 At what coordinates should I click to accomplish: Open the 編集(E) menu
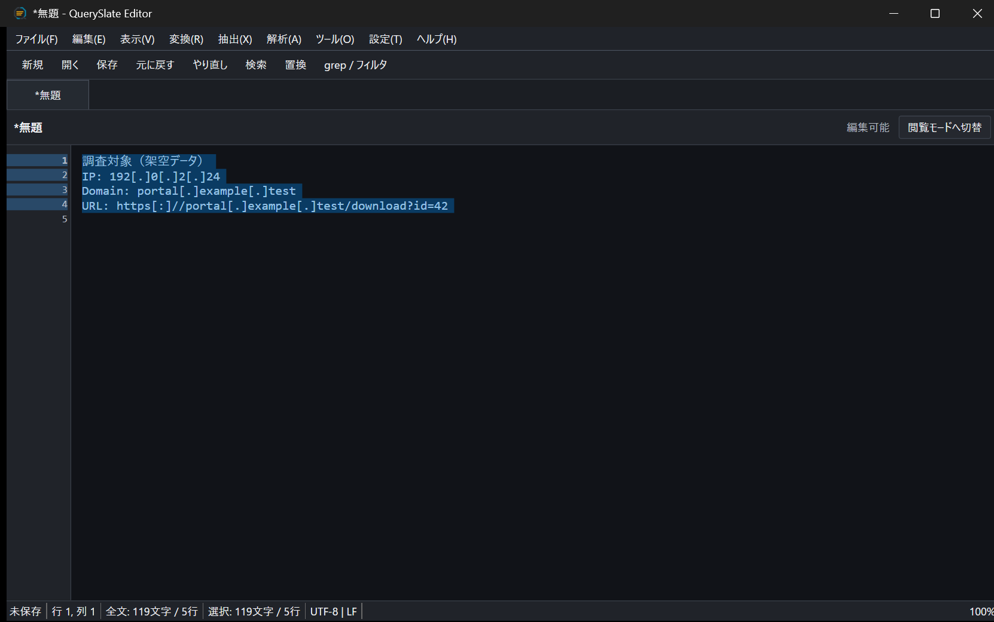click(89, 39)
